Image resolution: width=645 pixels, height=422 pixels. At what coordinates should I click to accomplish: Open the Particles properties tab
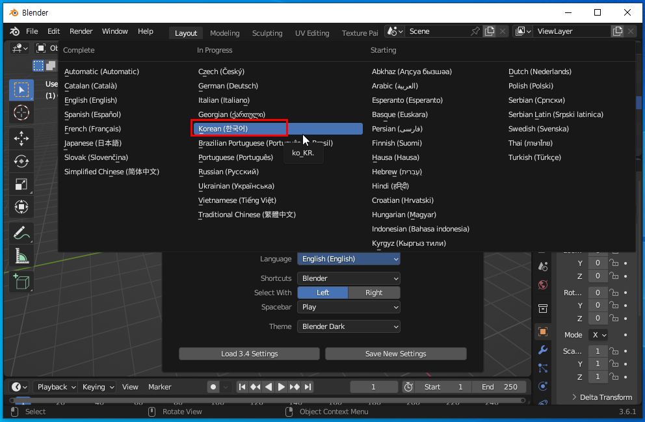543,368
